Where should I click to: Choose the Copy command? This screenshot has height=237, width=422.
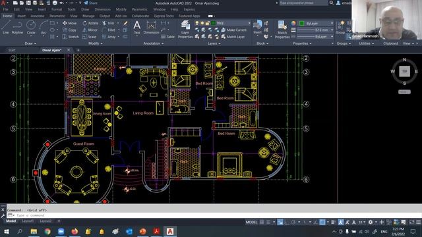click(x=70, y=30)
